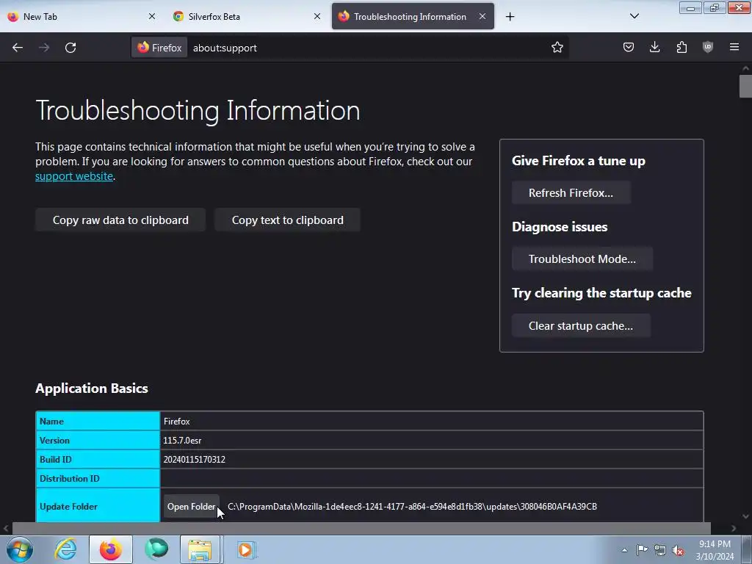Click Copy text to clipboard
The height and width of the screenshot is (564, 752).
(287, 220)
